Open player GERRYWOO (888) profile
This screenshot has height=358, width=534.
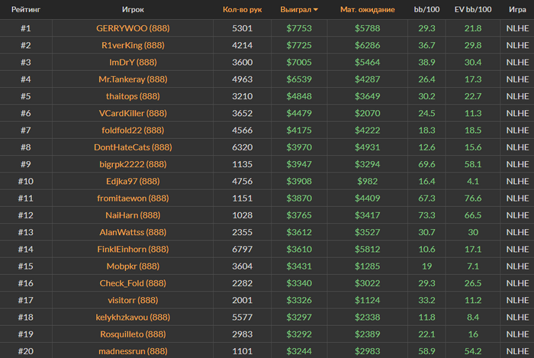tap(133, 28)
